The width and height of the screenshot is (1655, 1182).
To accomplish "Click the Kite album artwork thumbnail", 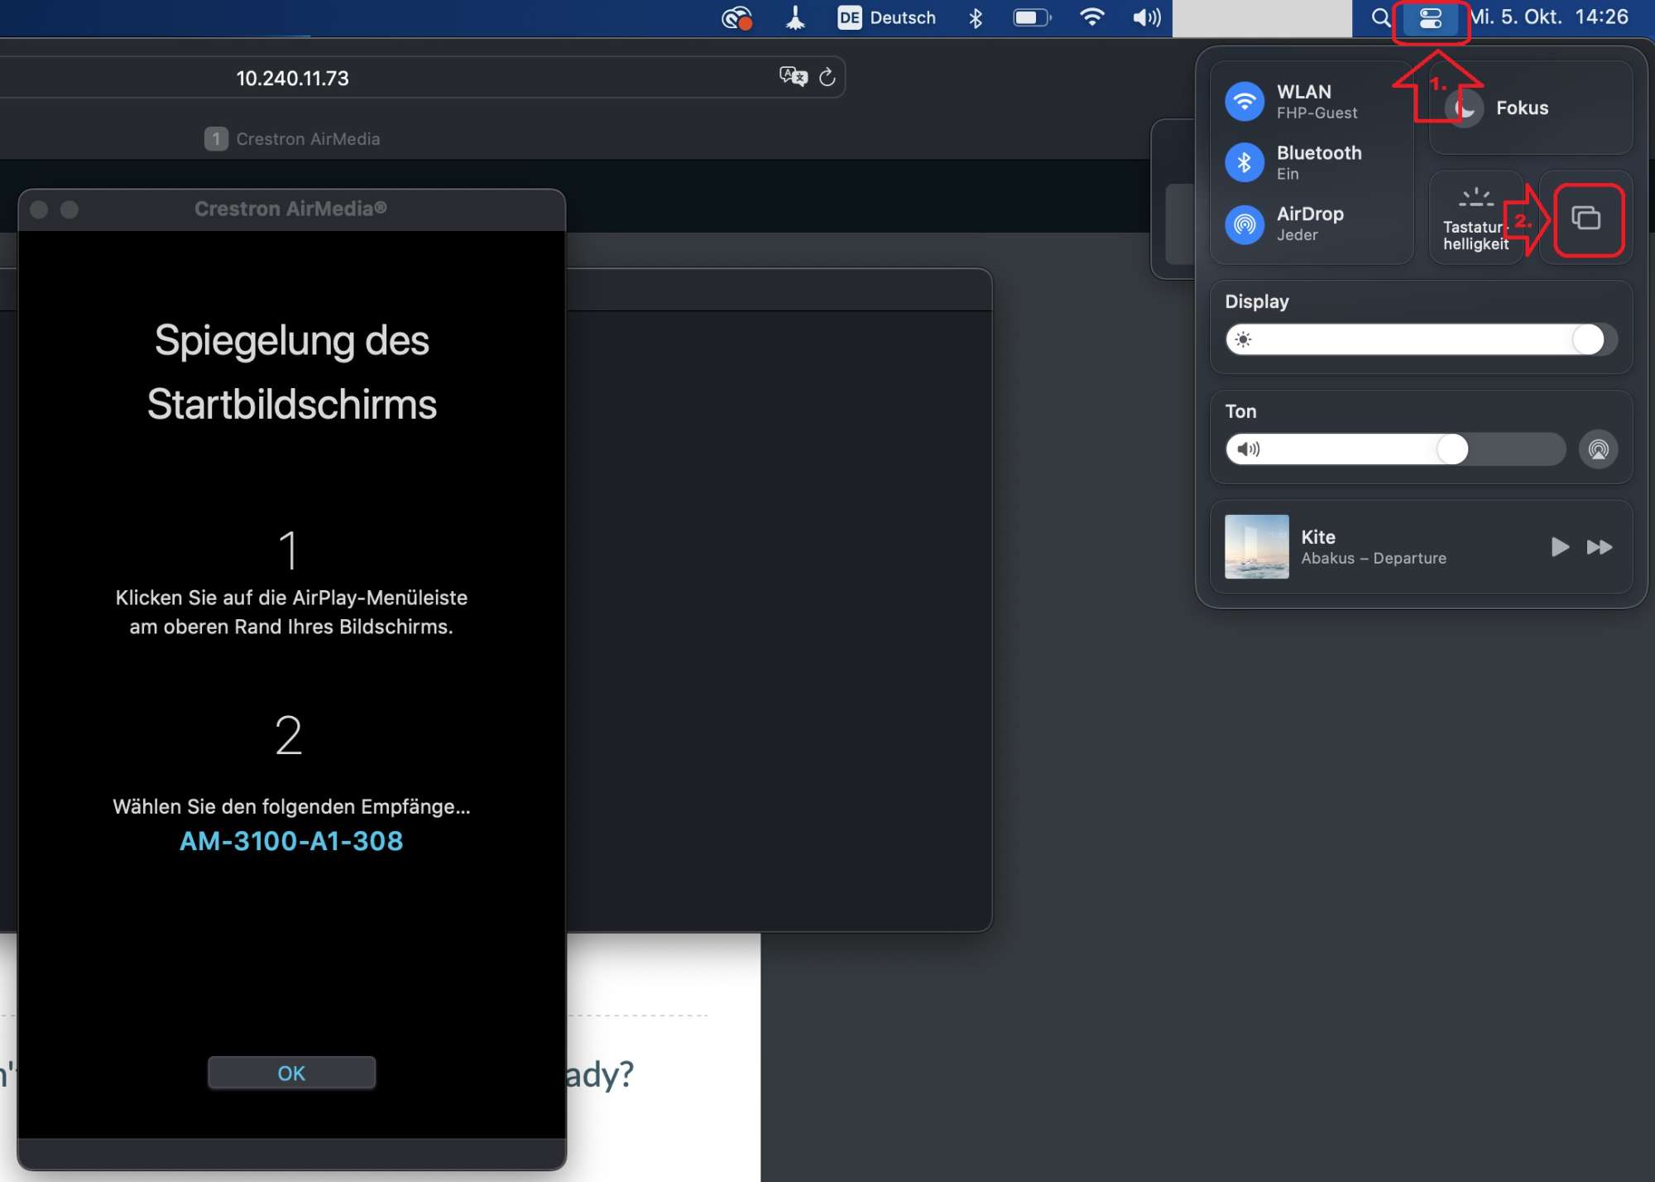I will pyautogui.click(x=1256, y=546).
